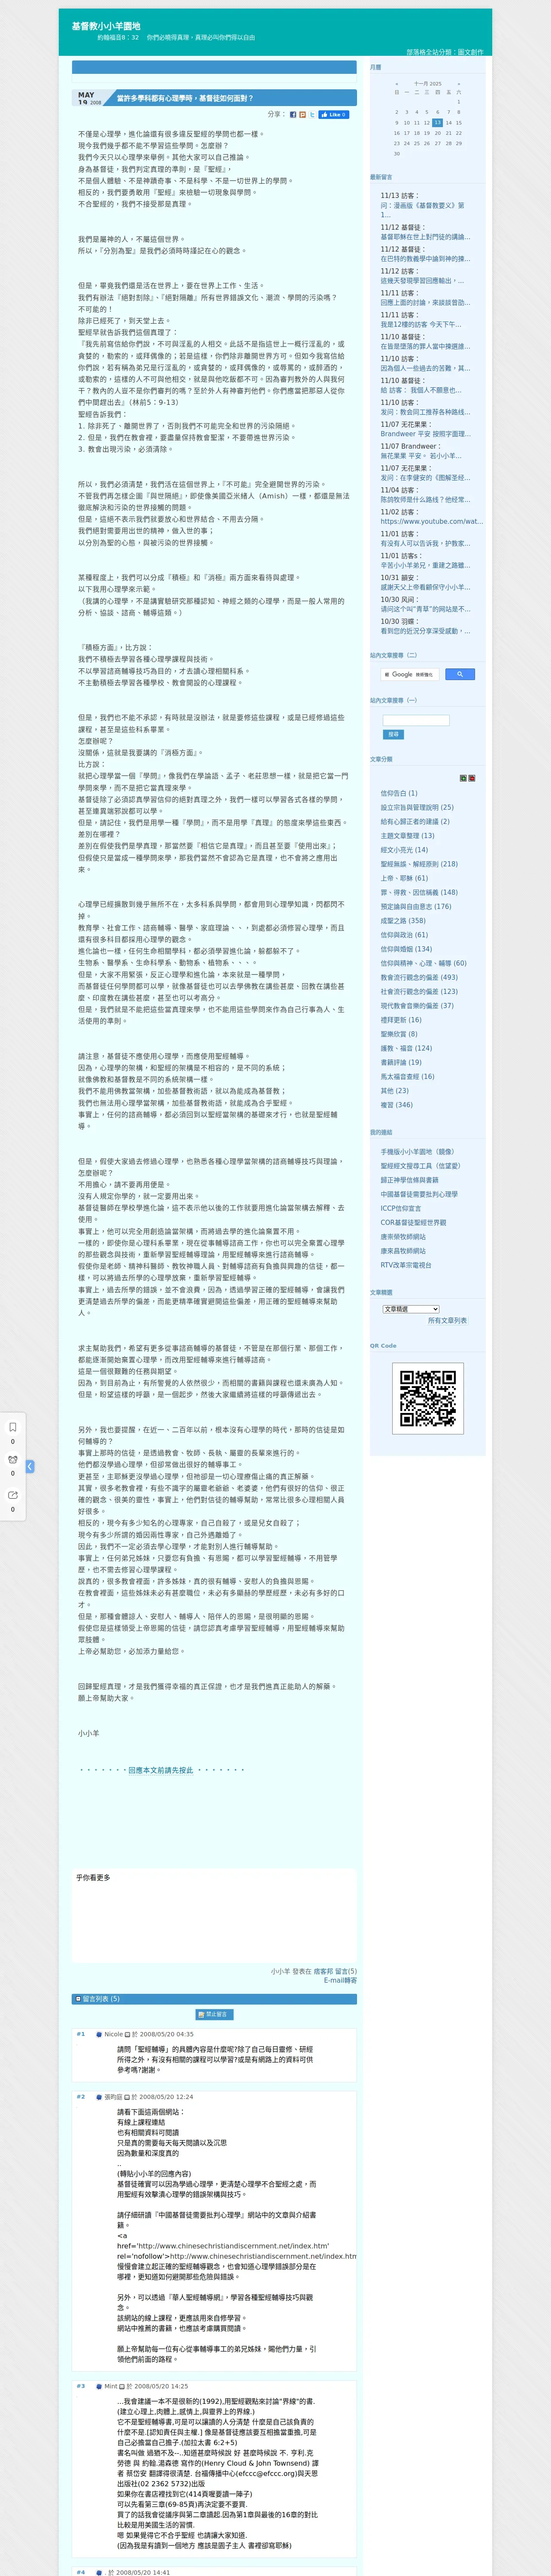Viewport: 551px width, 2576px height.
Task: Click the cat-face like icon
Action: [x=13, y=1460]
